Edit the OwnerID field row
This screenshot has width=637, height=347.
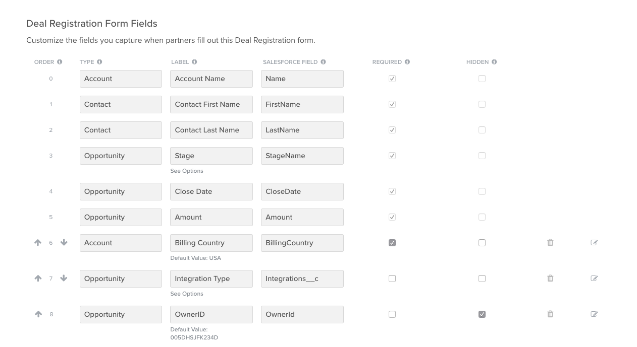[594, 314]
